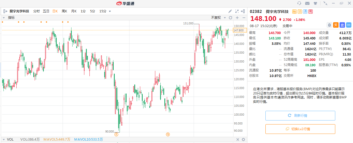The image size is (353, 143).
Task: Click the shrink window arrows icon
Action: tap(325, 3)
